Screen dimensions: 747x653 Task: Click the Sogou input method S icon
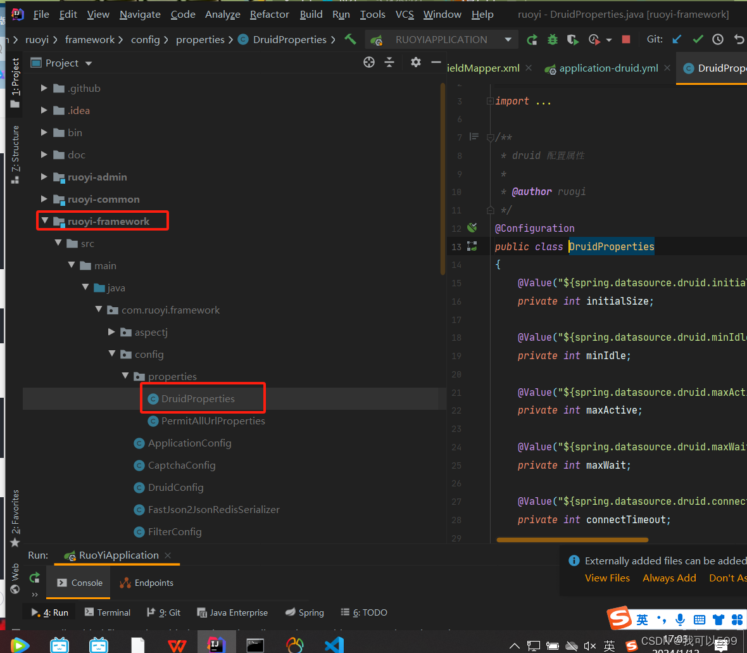click(x=619, y=618)
